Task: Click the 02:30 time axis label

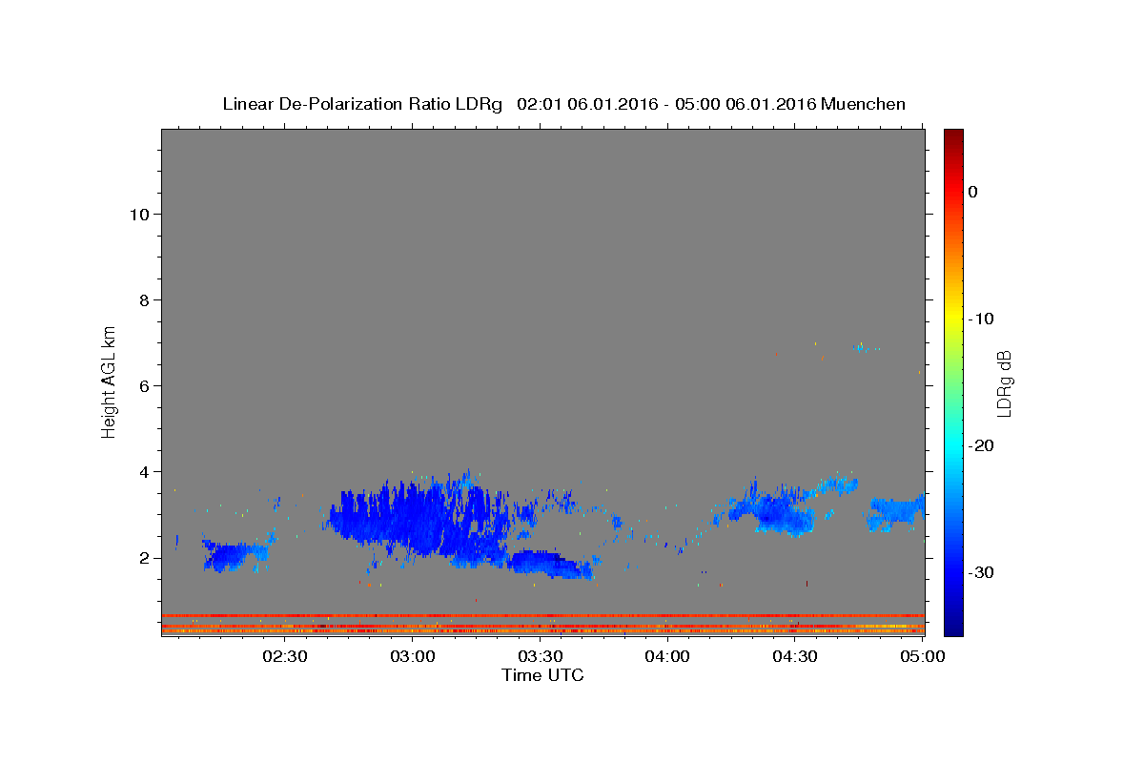Action: point(285,656)
